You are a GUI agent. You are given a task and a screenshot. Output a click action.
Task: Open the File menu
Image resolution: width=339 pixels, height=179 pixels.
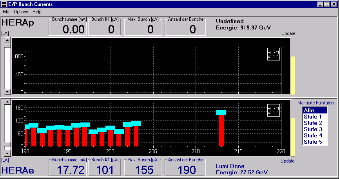6,12
